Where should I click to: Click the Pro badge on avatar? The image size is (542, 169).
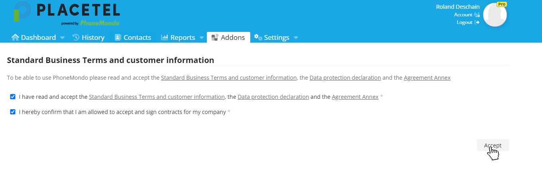click(502, 4)
